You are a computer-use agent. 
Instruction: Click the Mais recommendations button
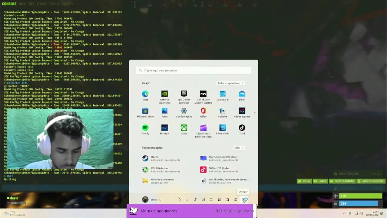(x=239, y=148)
